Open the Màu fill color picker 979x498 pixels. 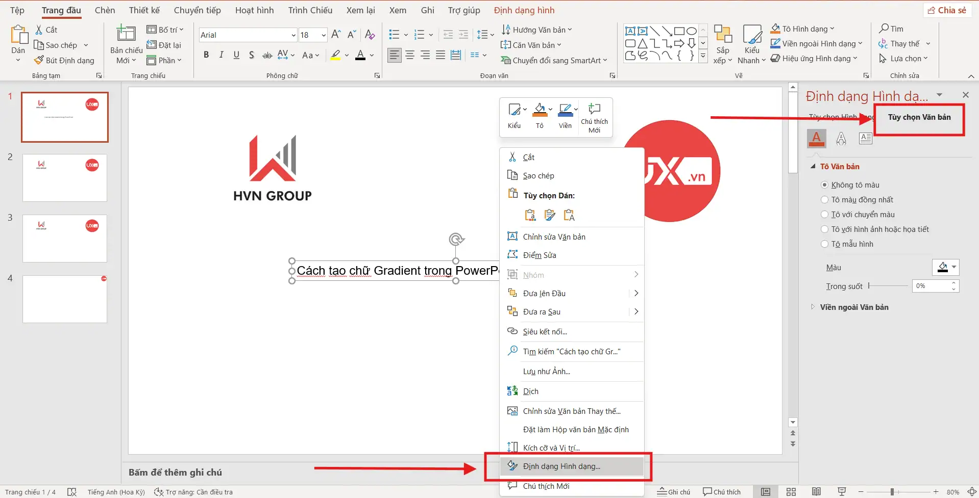946,268
